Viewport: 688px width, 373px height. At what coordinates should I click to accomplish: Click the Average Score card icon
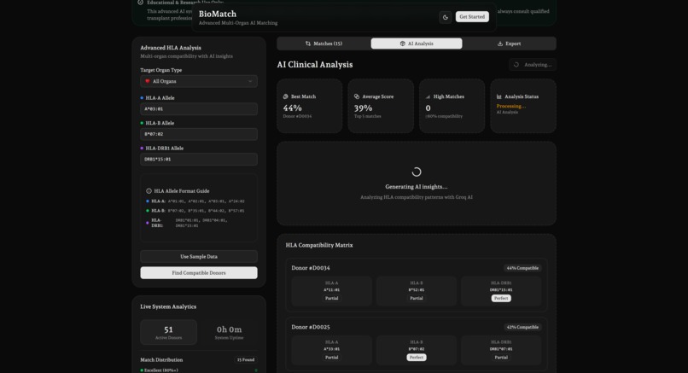[x=357, y=96]
